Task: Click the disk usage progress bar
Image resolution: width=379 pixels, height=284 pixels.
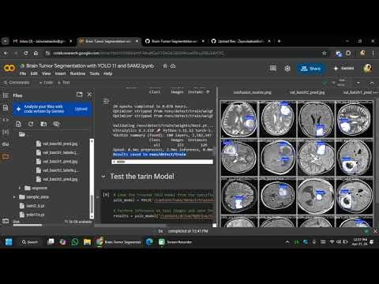Action: (x=28, y=225)
